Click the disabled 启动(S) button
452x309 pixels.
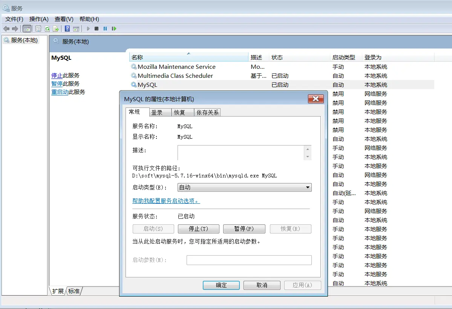[153, 229]
